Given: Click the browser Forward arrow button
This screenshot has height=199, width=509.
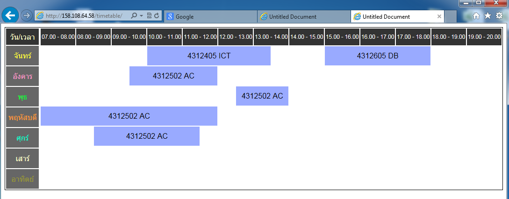Looking at the screenshot, I should pyautogui.click(x=26, y=15).
